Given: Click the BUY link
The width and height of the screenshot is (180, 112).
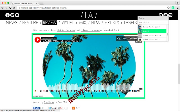Looking at the screenshot, I should pos(78,108).
